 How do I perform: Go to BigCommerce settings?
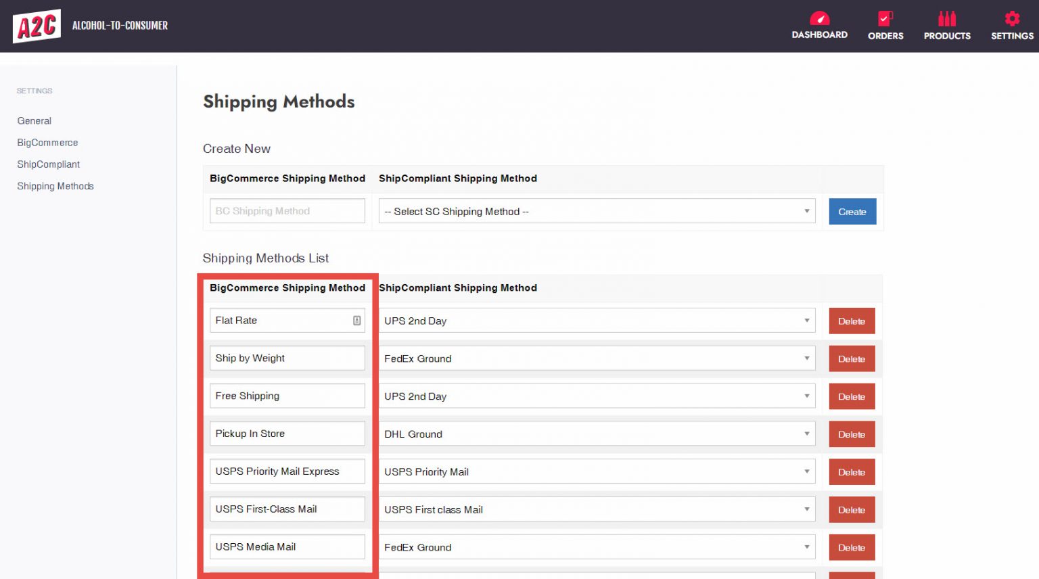[x=47, y=143]
